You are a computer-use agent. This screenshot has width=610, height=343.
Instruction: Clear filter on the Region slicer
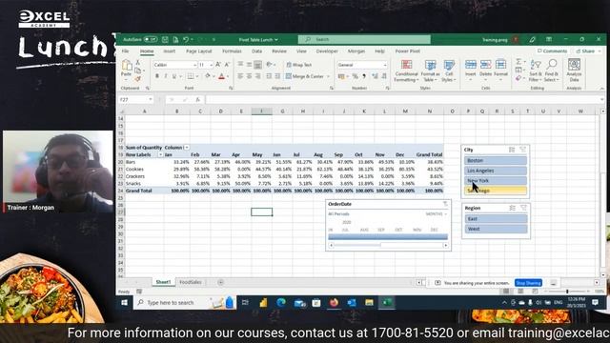[523, 208]
